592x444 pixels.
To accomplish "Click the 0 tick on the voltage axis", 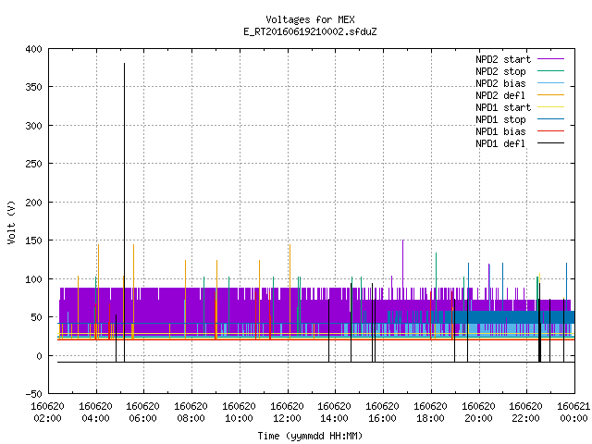I will (x=39, y=356).
